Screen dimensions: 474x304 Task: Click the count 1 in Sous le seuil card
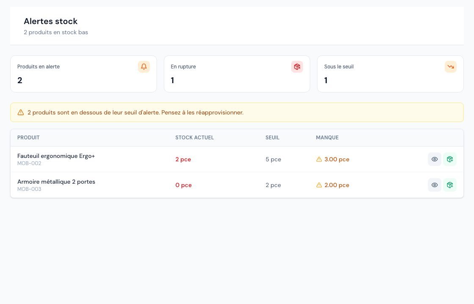[x=326, y=80]
